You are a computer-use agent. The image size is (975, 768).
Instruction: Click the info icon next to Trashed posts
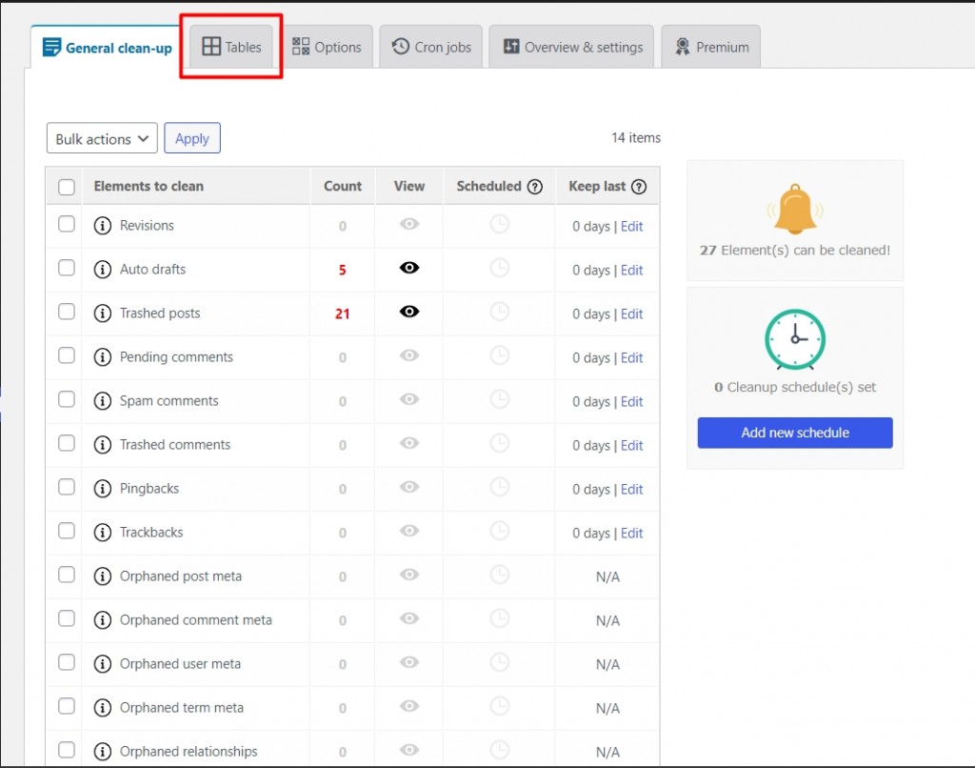pos(103,313)
